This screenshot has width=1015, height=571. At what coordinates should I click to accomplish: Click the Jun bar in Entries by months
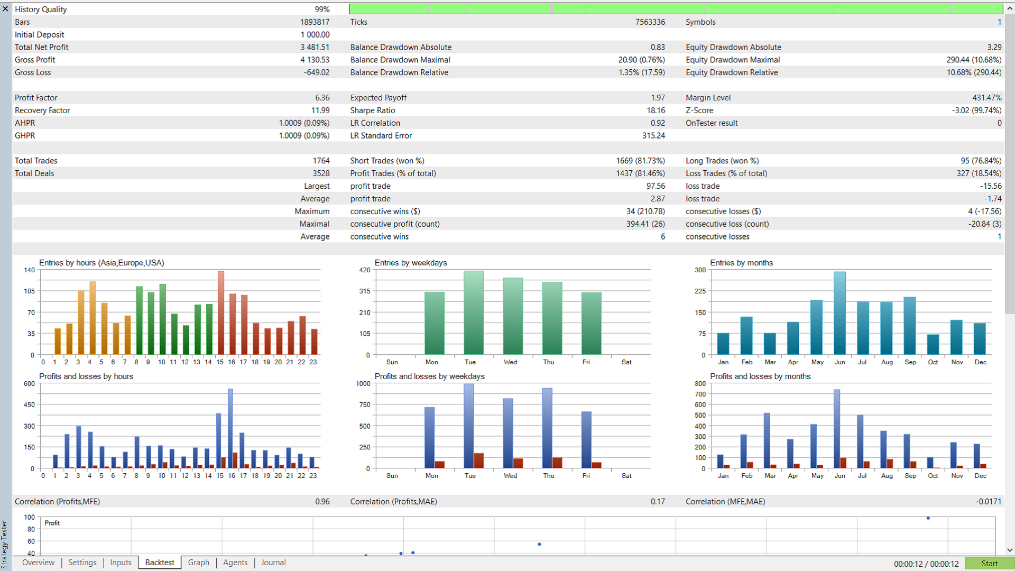click(x=839, y=313)
